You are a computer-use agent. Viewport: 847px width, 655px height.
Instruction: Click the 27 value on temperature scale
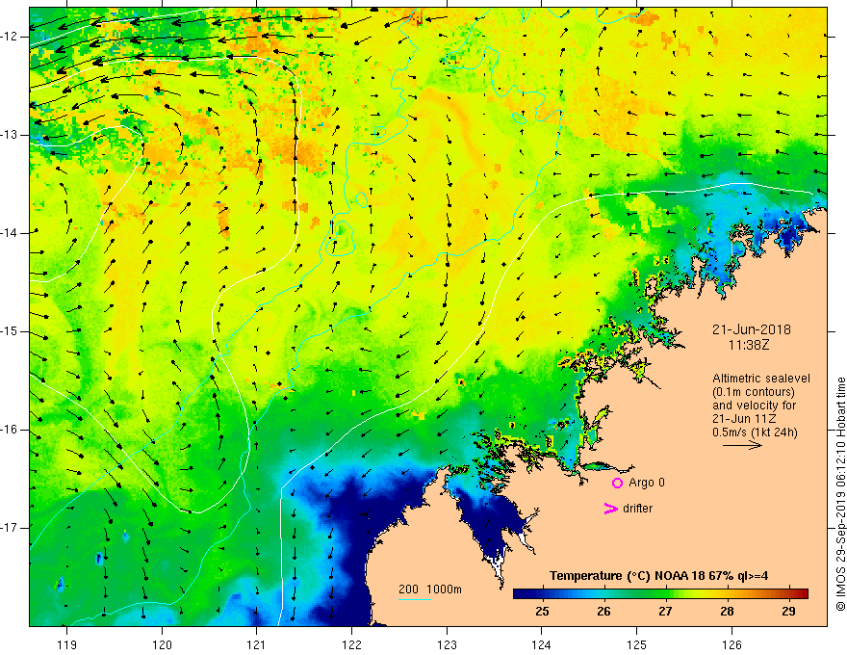click(x=665, y=611)
